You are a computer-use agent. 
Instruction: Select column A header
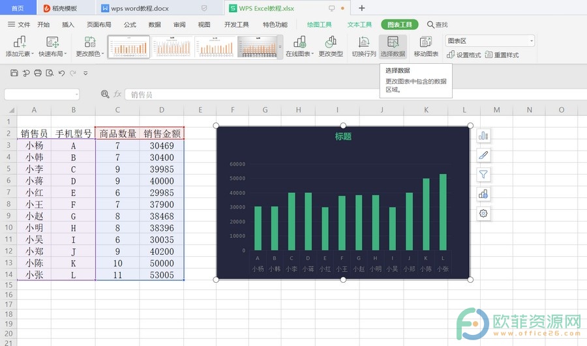point(34,110)
